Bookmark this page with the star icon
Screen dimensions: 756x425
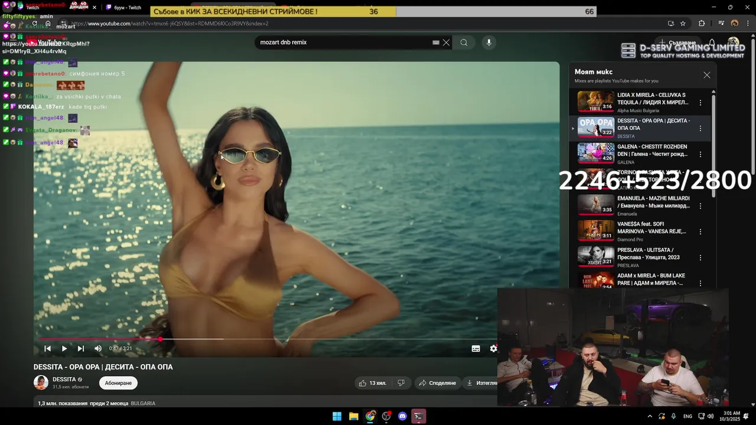[683, 24]
